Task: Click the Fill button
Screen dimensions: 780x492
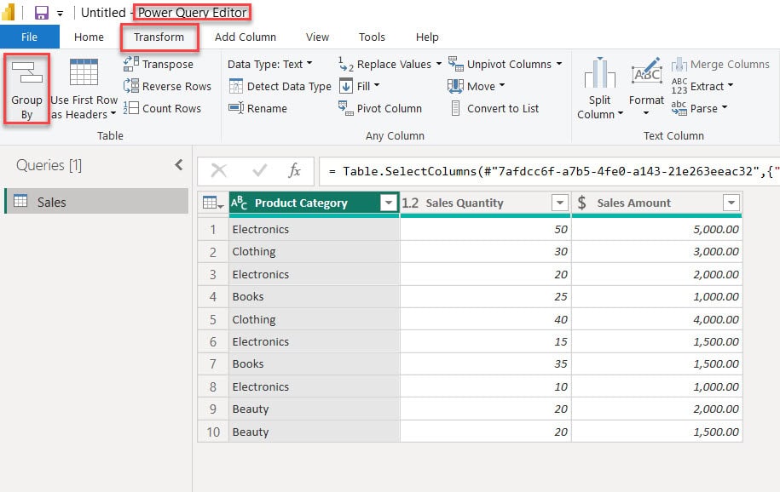Action: [x=359, y=87]
